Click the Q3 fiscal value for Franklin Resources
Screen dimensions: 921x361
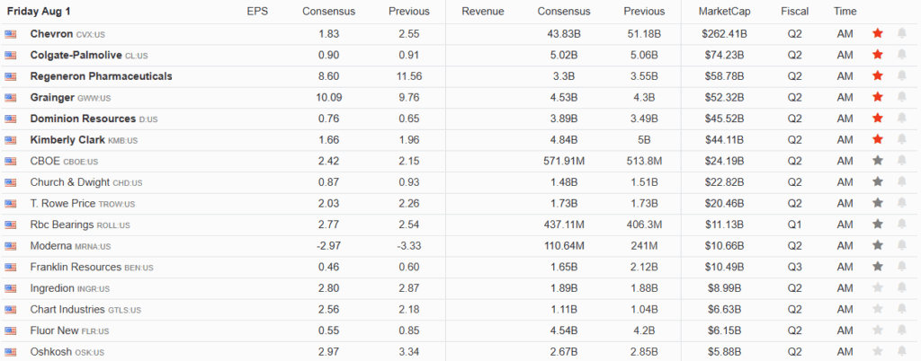pos(795,268)
